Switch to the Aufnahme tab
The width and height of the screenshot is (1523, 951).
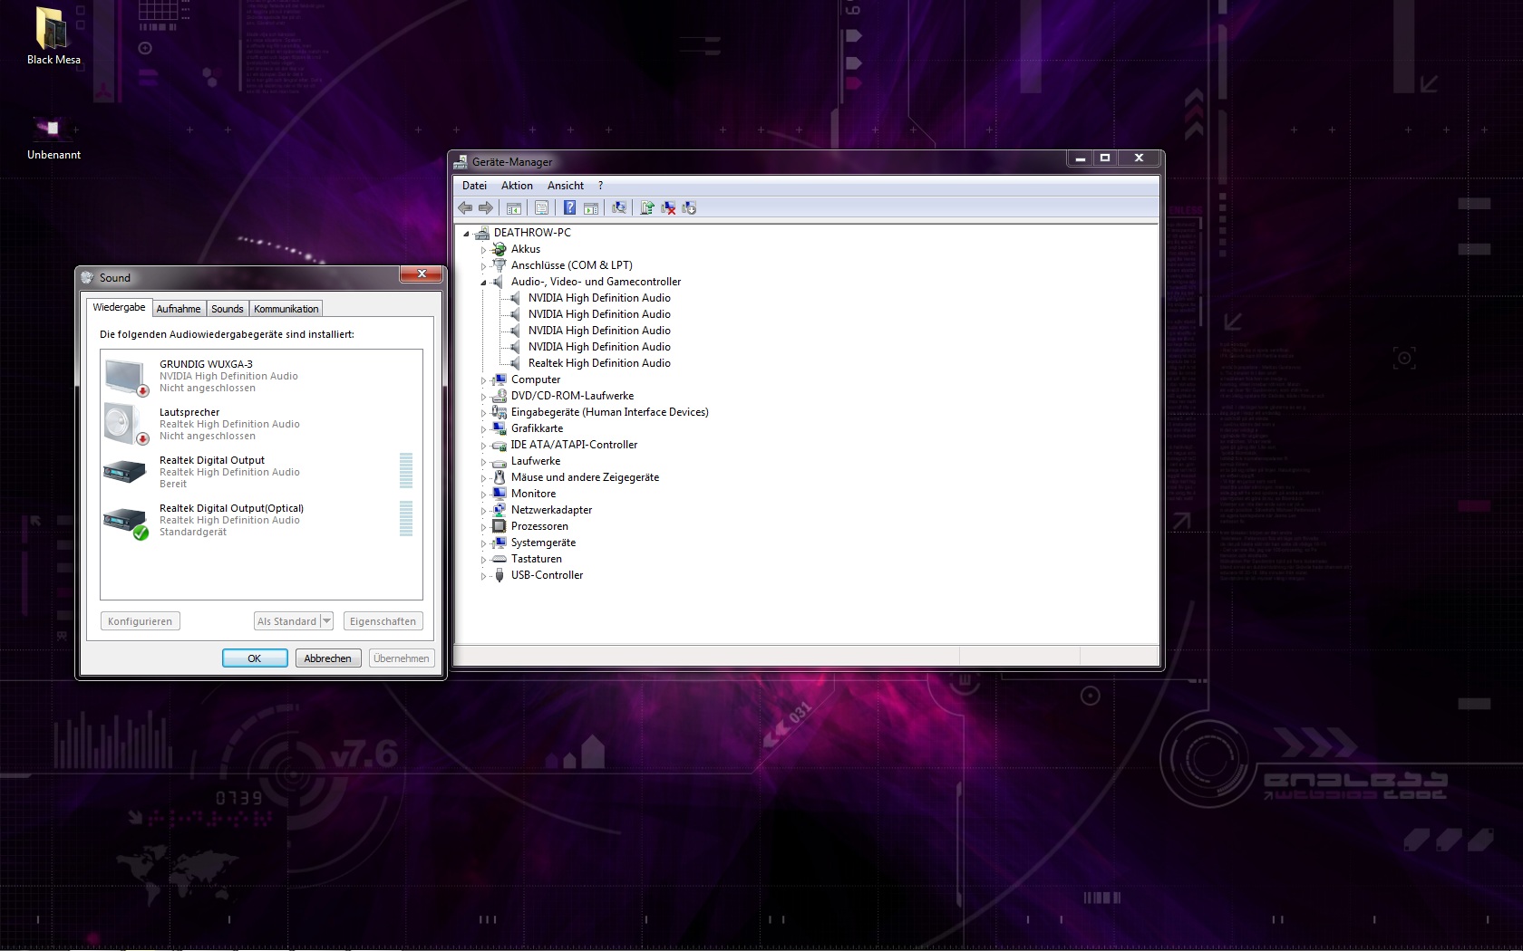[x=179, y=309]
